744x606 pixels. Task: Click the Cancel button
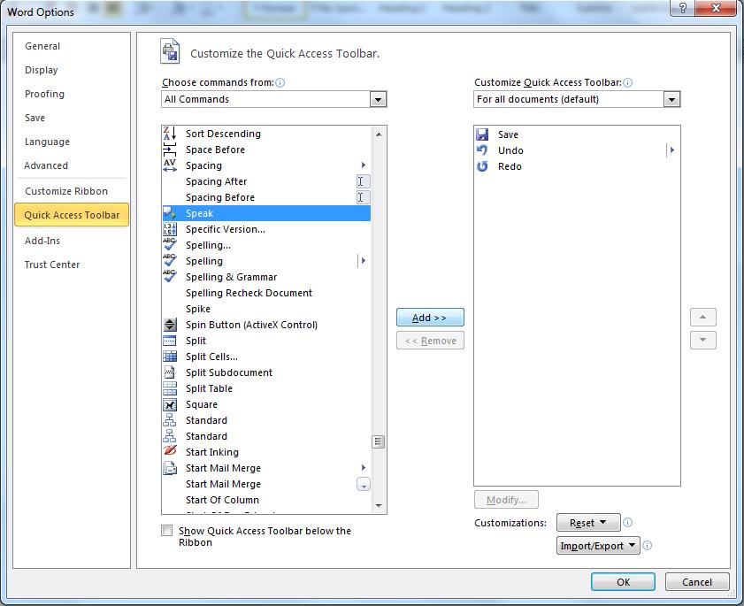click(x=697, y=582)
